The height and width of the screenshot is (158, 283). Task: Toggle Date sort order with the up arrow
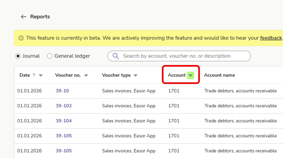coord(34,75)
